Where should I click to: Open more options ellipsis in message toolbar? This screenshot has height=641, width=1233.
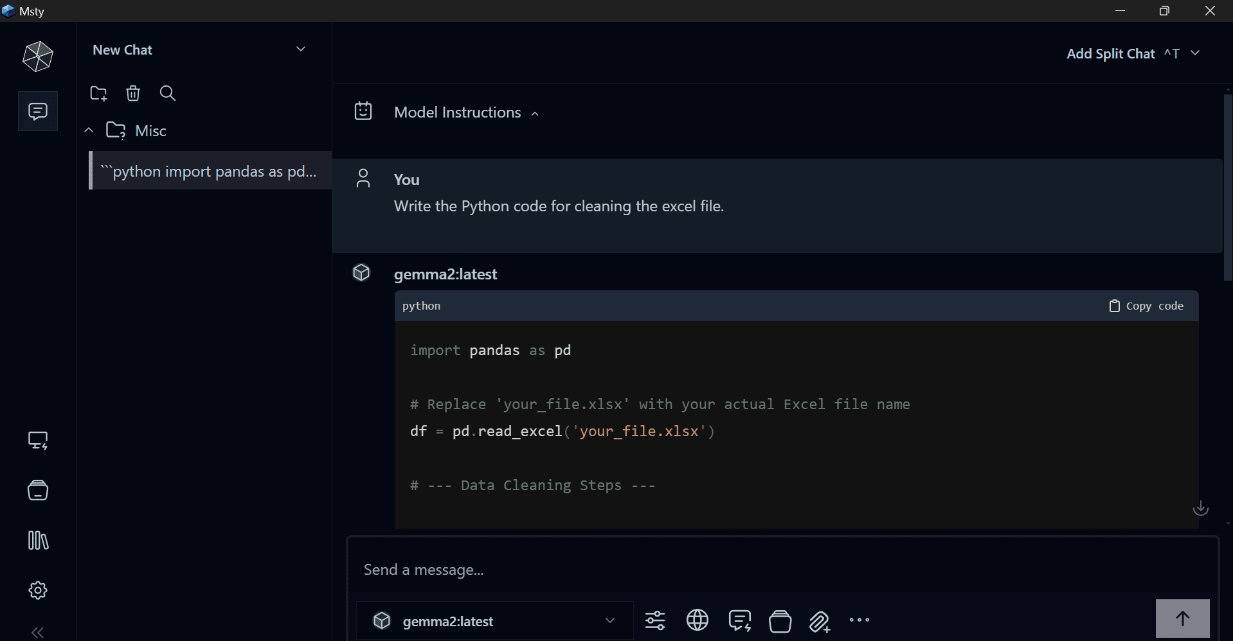pos(860,620)
